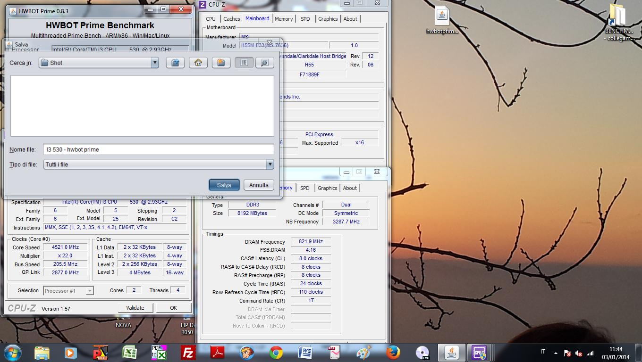The width and height of the screenshot is (642, 362).
Task: Switch Salva dialog to list view
Action: tap(244, 63)
